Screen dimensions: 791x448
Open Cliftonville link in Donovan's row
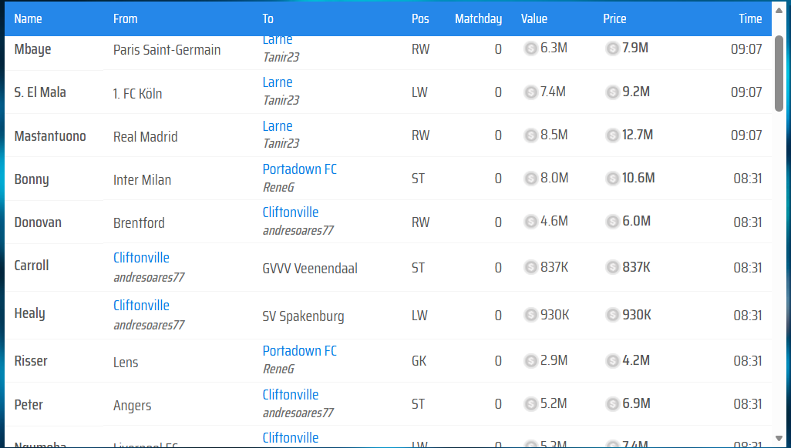coord(290,212)
